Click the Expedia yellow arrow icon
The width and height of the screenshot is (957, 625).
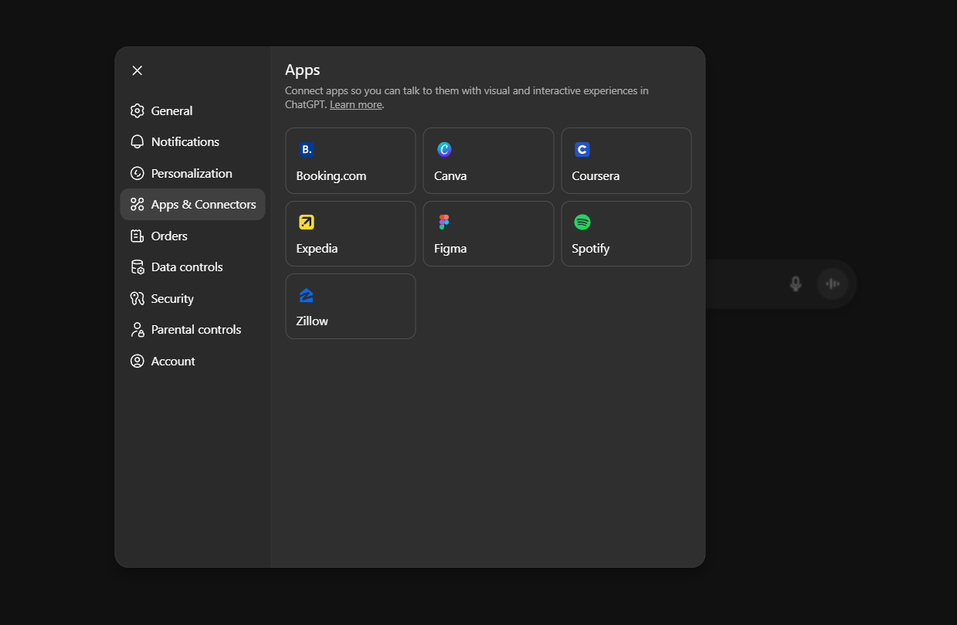pyautogui.click(x=307, y=222)
